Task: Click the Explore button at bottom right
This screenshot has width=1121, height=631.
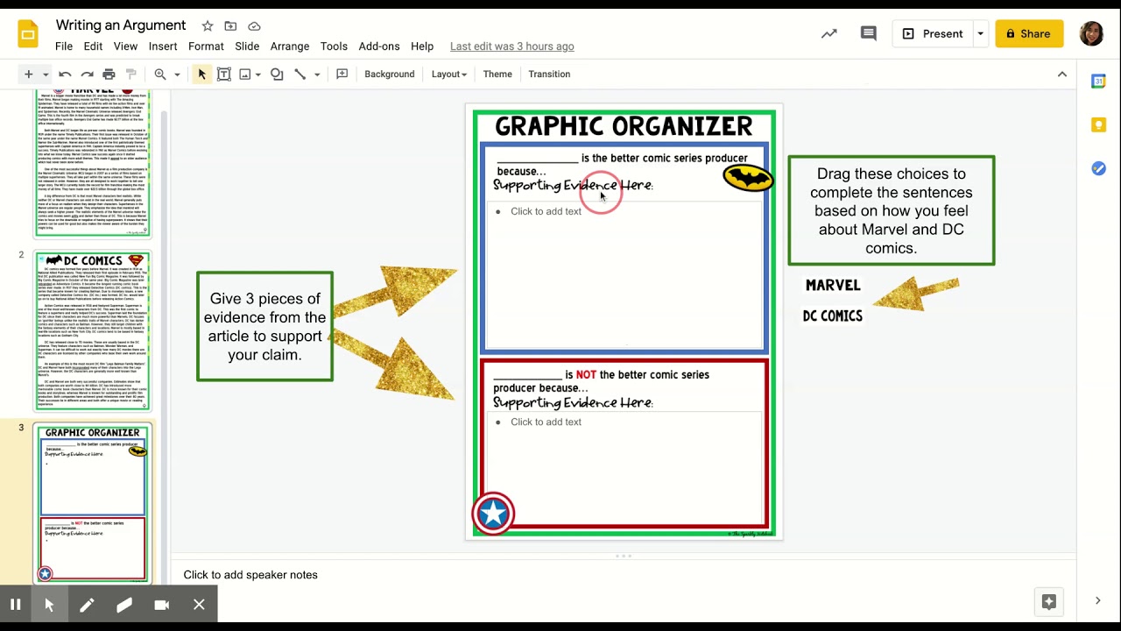Action: [x=1048, y=601]
